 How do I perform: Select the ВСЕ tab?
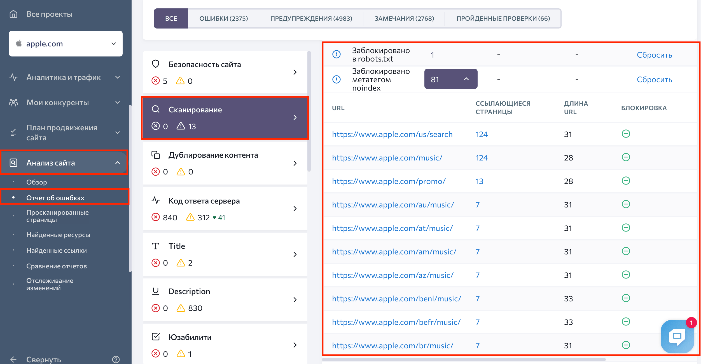[x=171, y=18]
